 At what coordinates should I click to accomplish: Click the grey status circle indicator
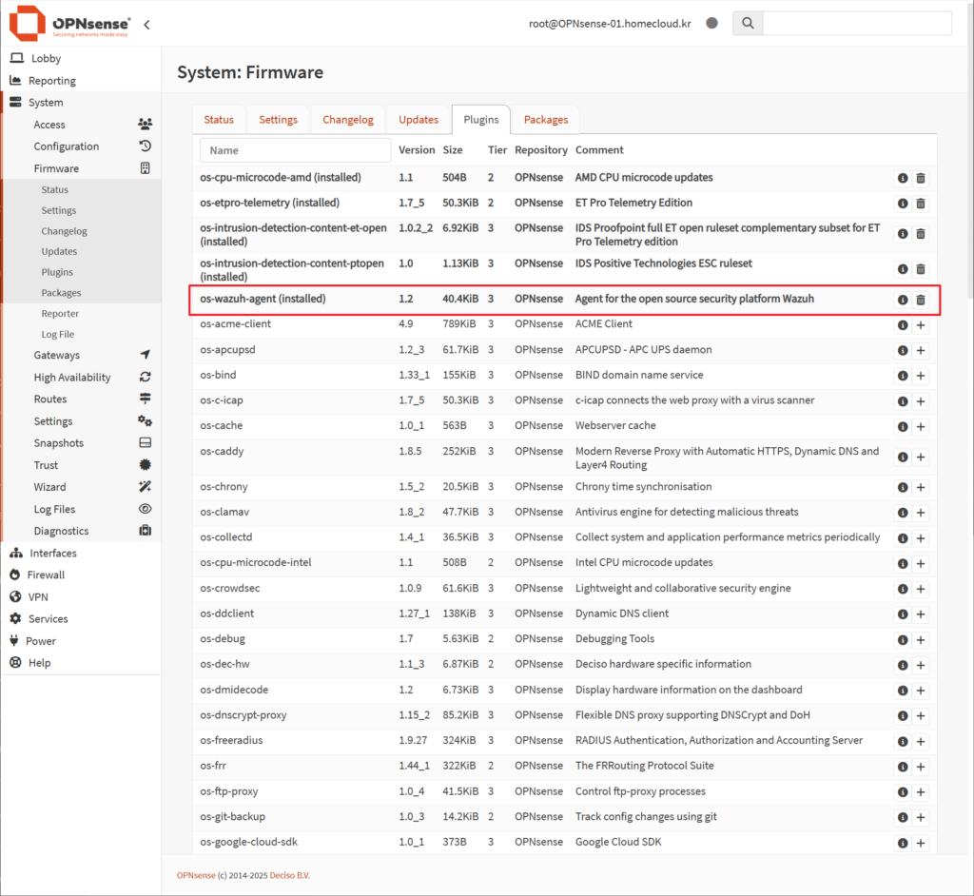click(711, 24)
